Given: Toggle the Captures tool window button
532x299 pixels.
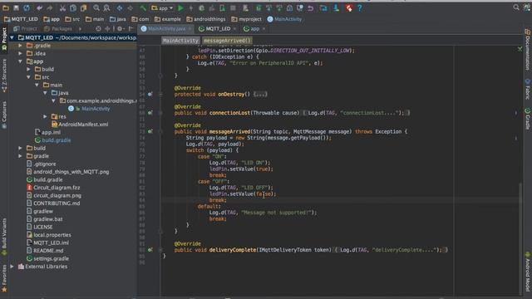Looking at the screenshot, I should [4, 115].
